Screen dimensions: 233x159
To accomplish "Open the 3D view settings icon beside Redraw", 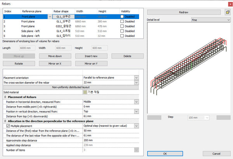I will click(227, 12).
